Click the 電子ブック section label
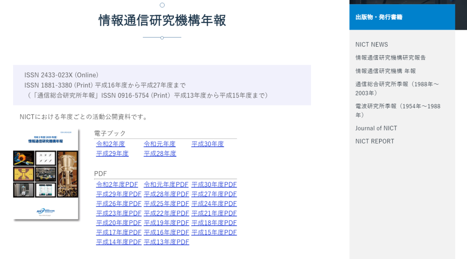This screenshot has width=467, height=259. point(110,133)
